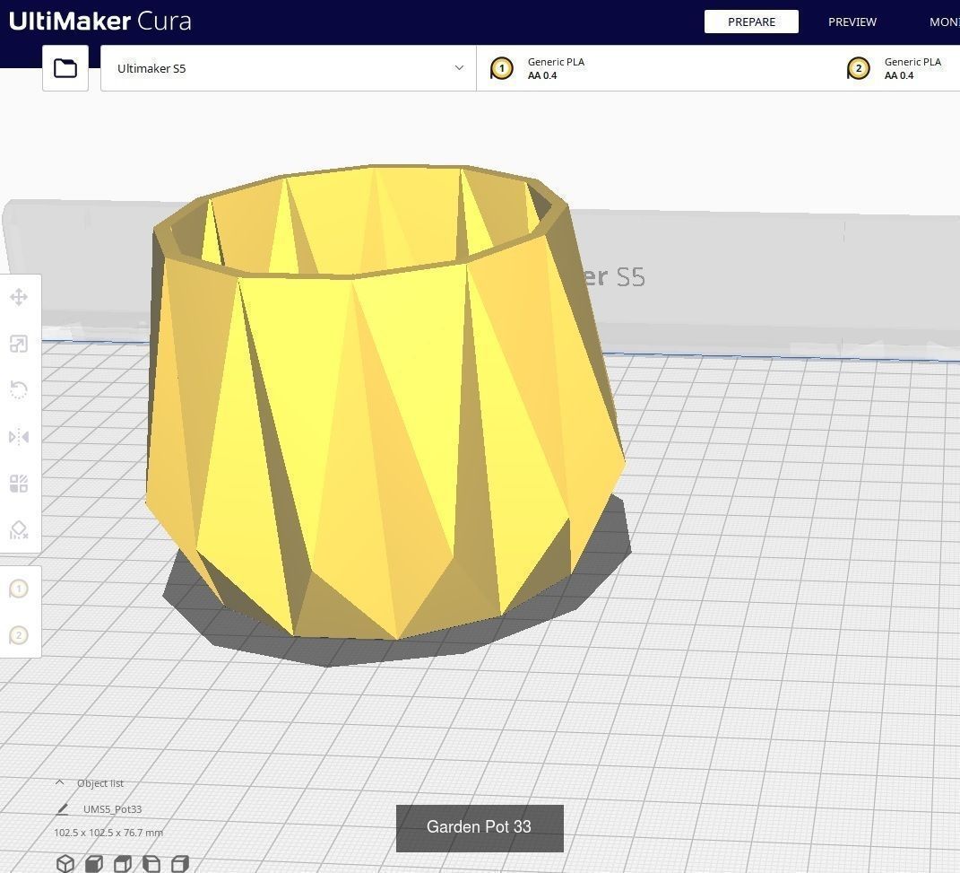
Task: Select the Move tool in left toolbar
Action: (x=18, y=298)
